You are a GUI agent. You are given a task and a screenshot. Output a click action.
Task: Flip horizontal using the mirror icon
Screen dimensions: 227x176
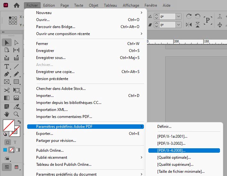(x=189, y=25)
